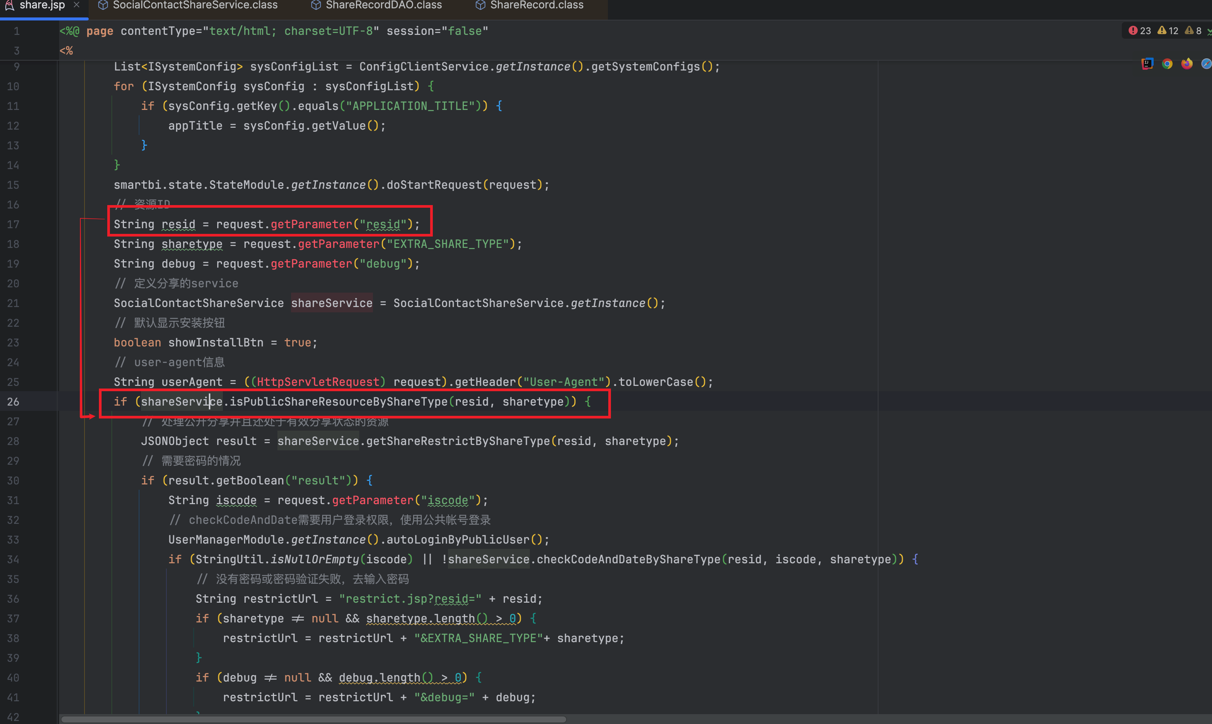Click line number 26 in gutter
Screen dimensions: 1212x724
point(14,401)
